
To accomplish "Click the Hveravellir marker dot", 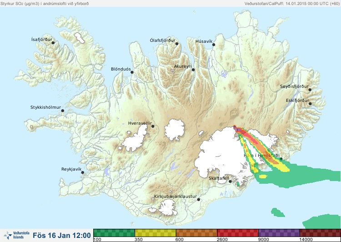I will (153, 126).
